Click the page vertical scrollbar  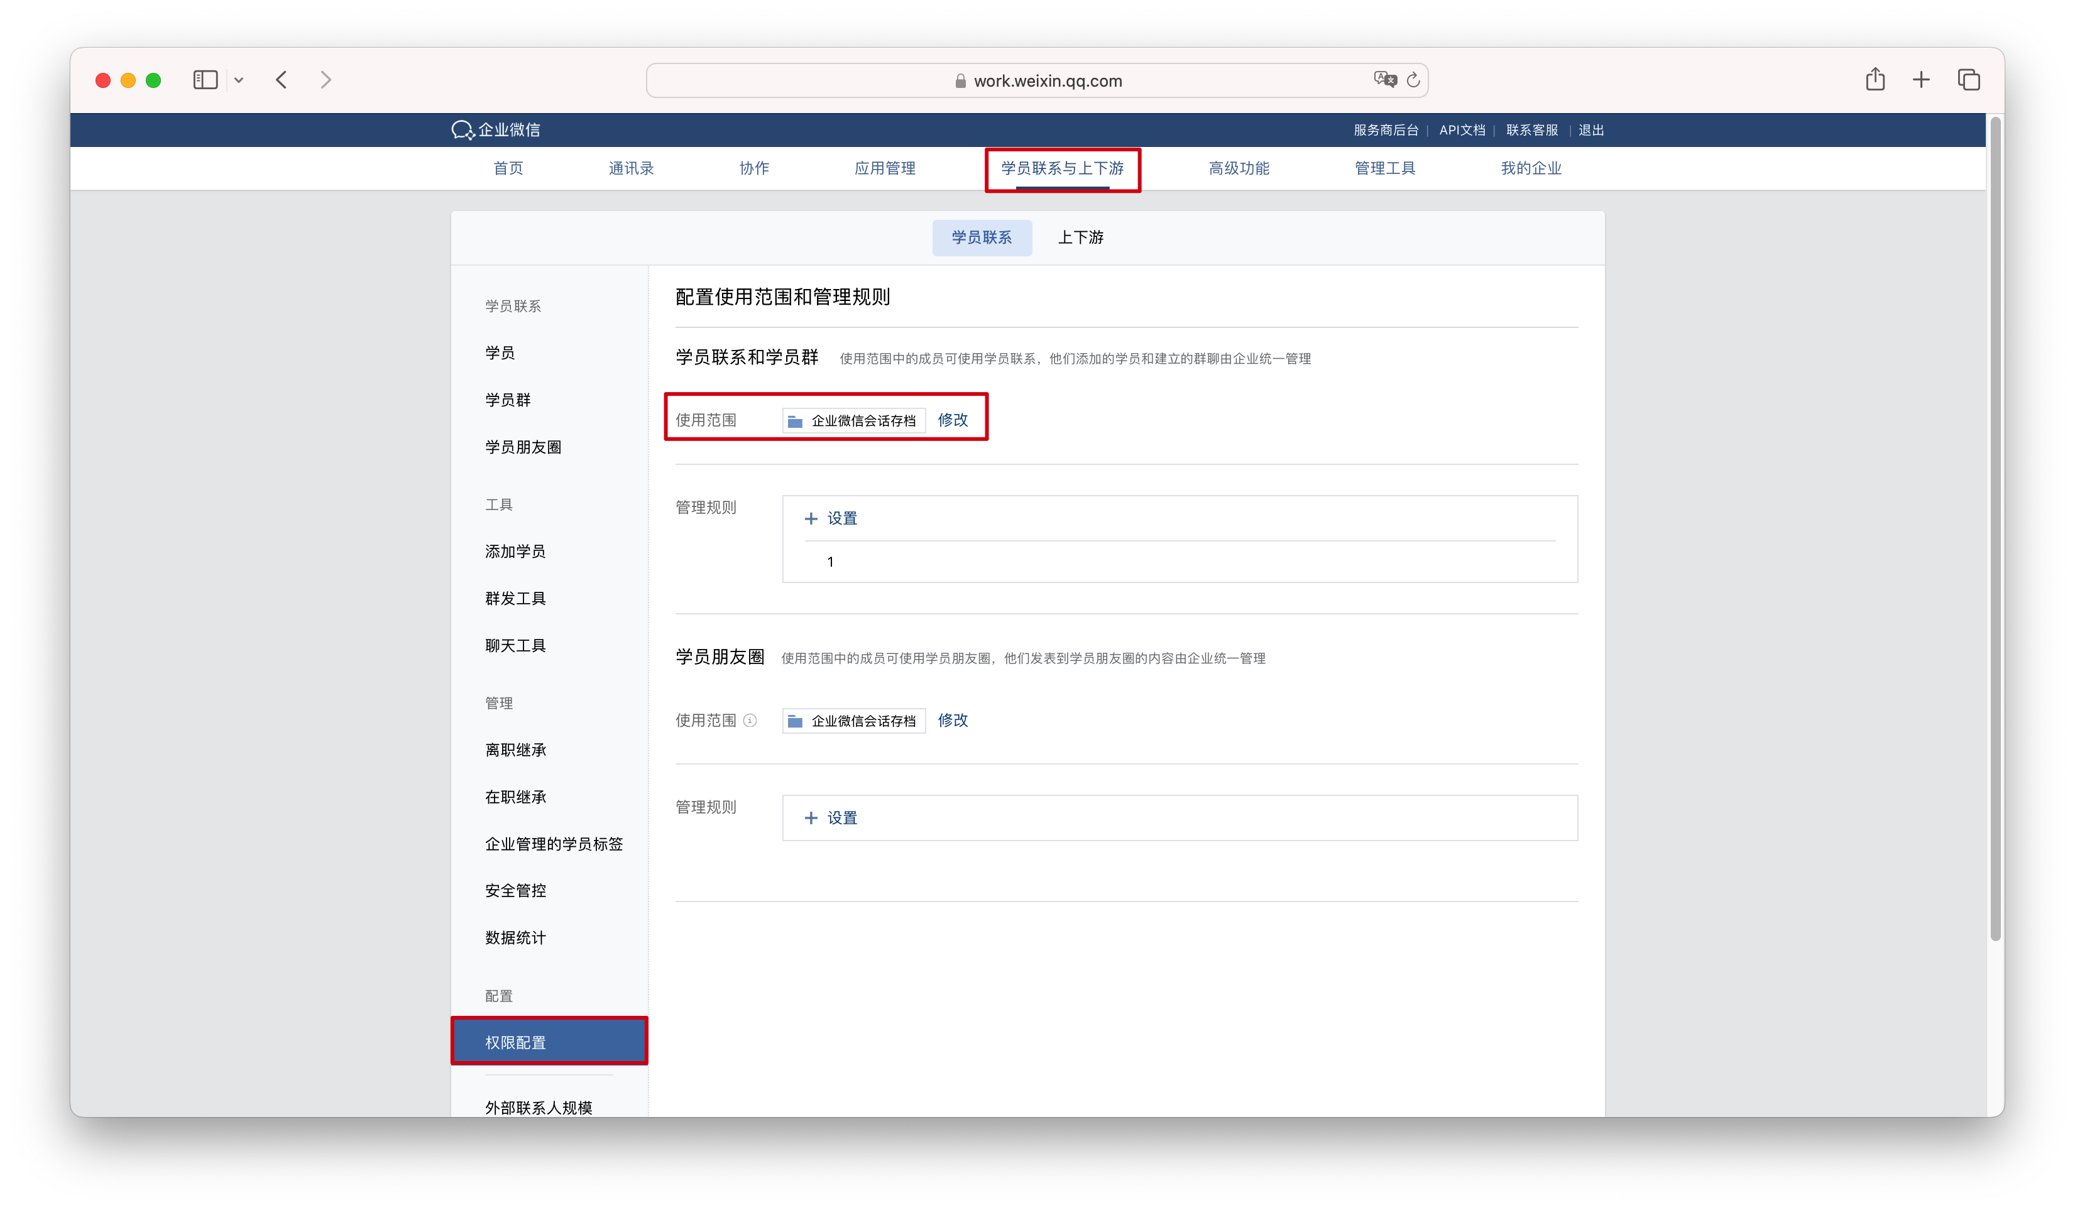pos(1995,529)
